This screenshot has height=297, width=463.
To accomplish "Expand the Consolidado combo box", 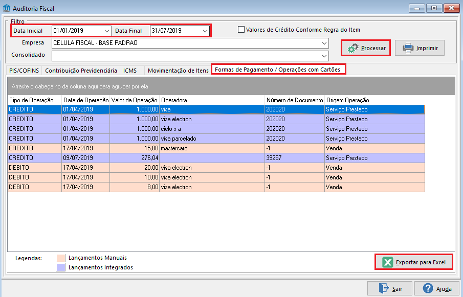I will pos(324,55).
